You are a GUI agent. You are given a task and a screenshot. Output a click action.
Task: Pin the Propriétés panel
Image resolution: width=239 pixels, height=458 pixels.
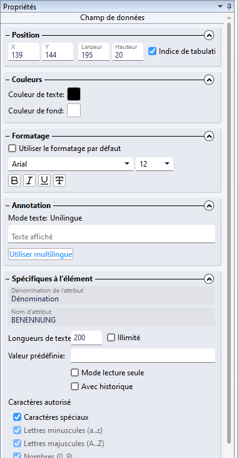point(229,7)
